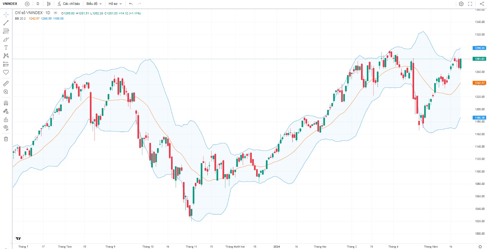Click the 1186.58 lower band legend value
This screenshot has width=487, height=249.
click(x=58, y=18)
